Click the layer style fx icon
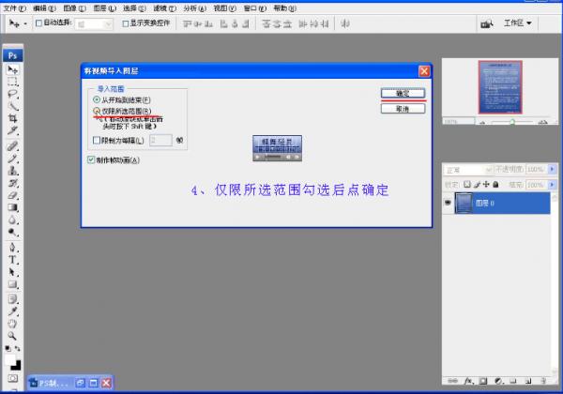Screen dimensions: 563x394 (468, 381)
